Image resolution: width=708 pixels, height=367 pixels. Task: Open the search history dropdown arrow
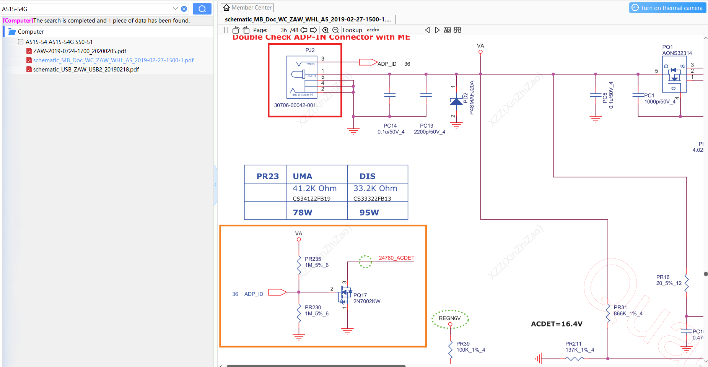pyautogui.click(x=175, y=9)
